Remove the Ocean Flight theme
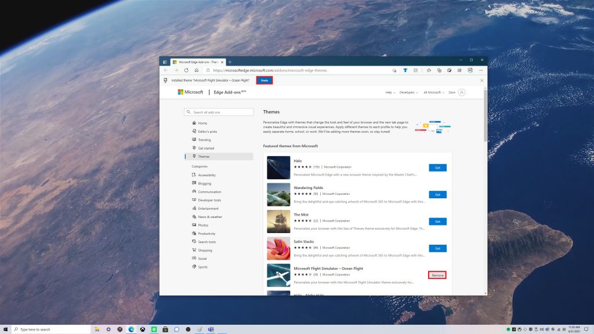The width and height of the screenshot is (594, 334). [437, 275]
